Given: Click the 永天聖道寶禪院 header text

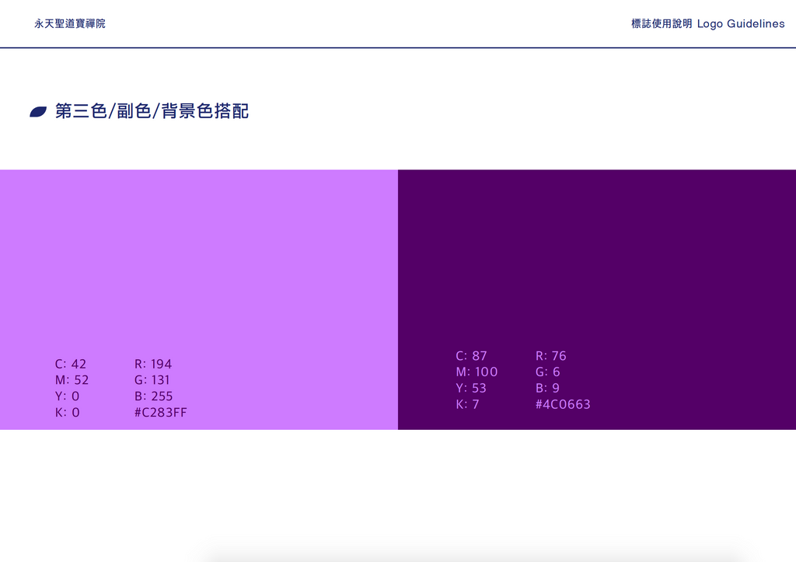Looking at the screenshot, I should (70, 24).
